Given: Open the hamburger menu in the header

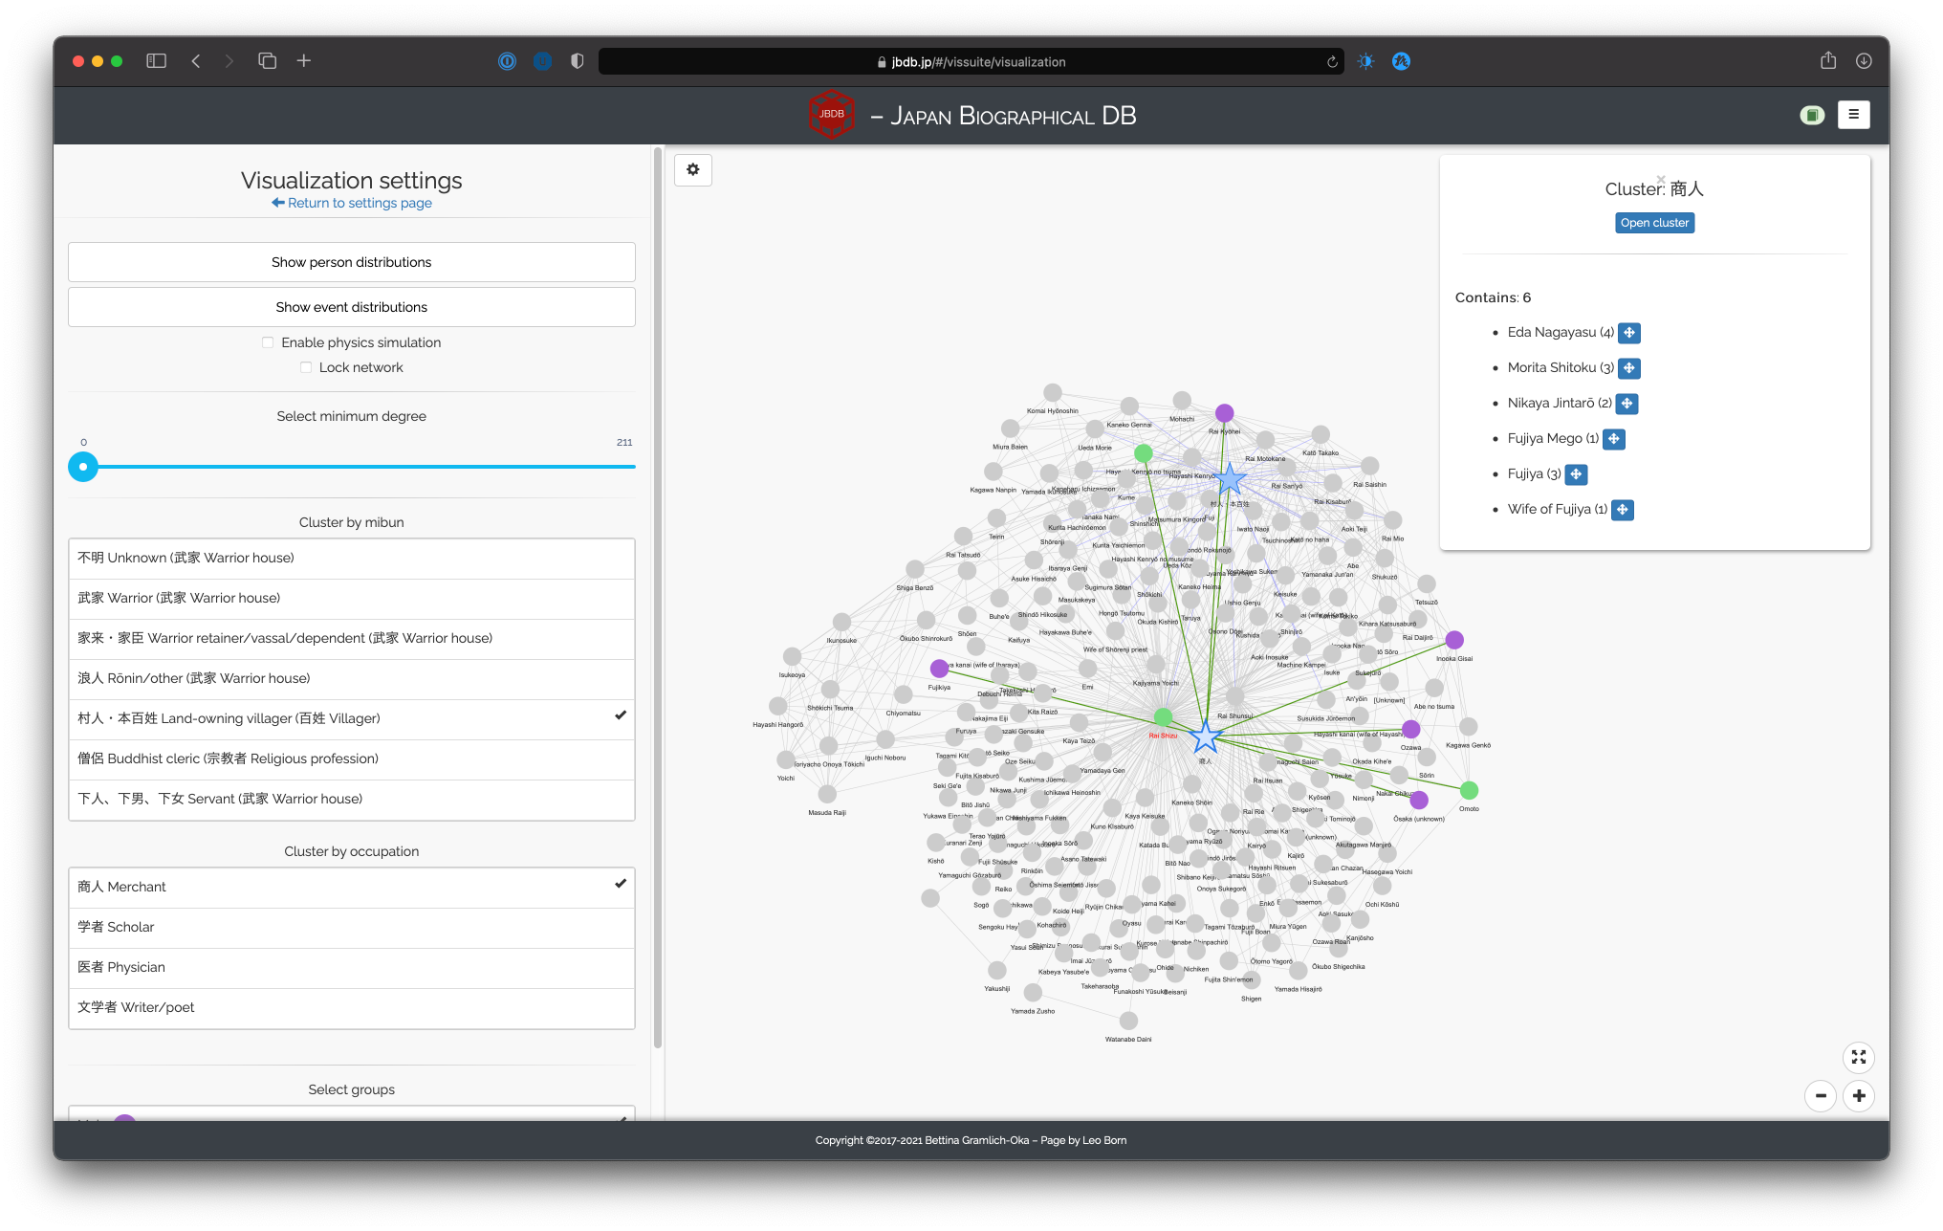Looking at the screenshot, I should [x=1853, y=115].
